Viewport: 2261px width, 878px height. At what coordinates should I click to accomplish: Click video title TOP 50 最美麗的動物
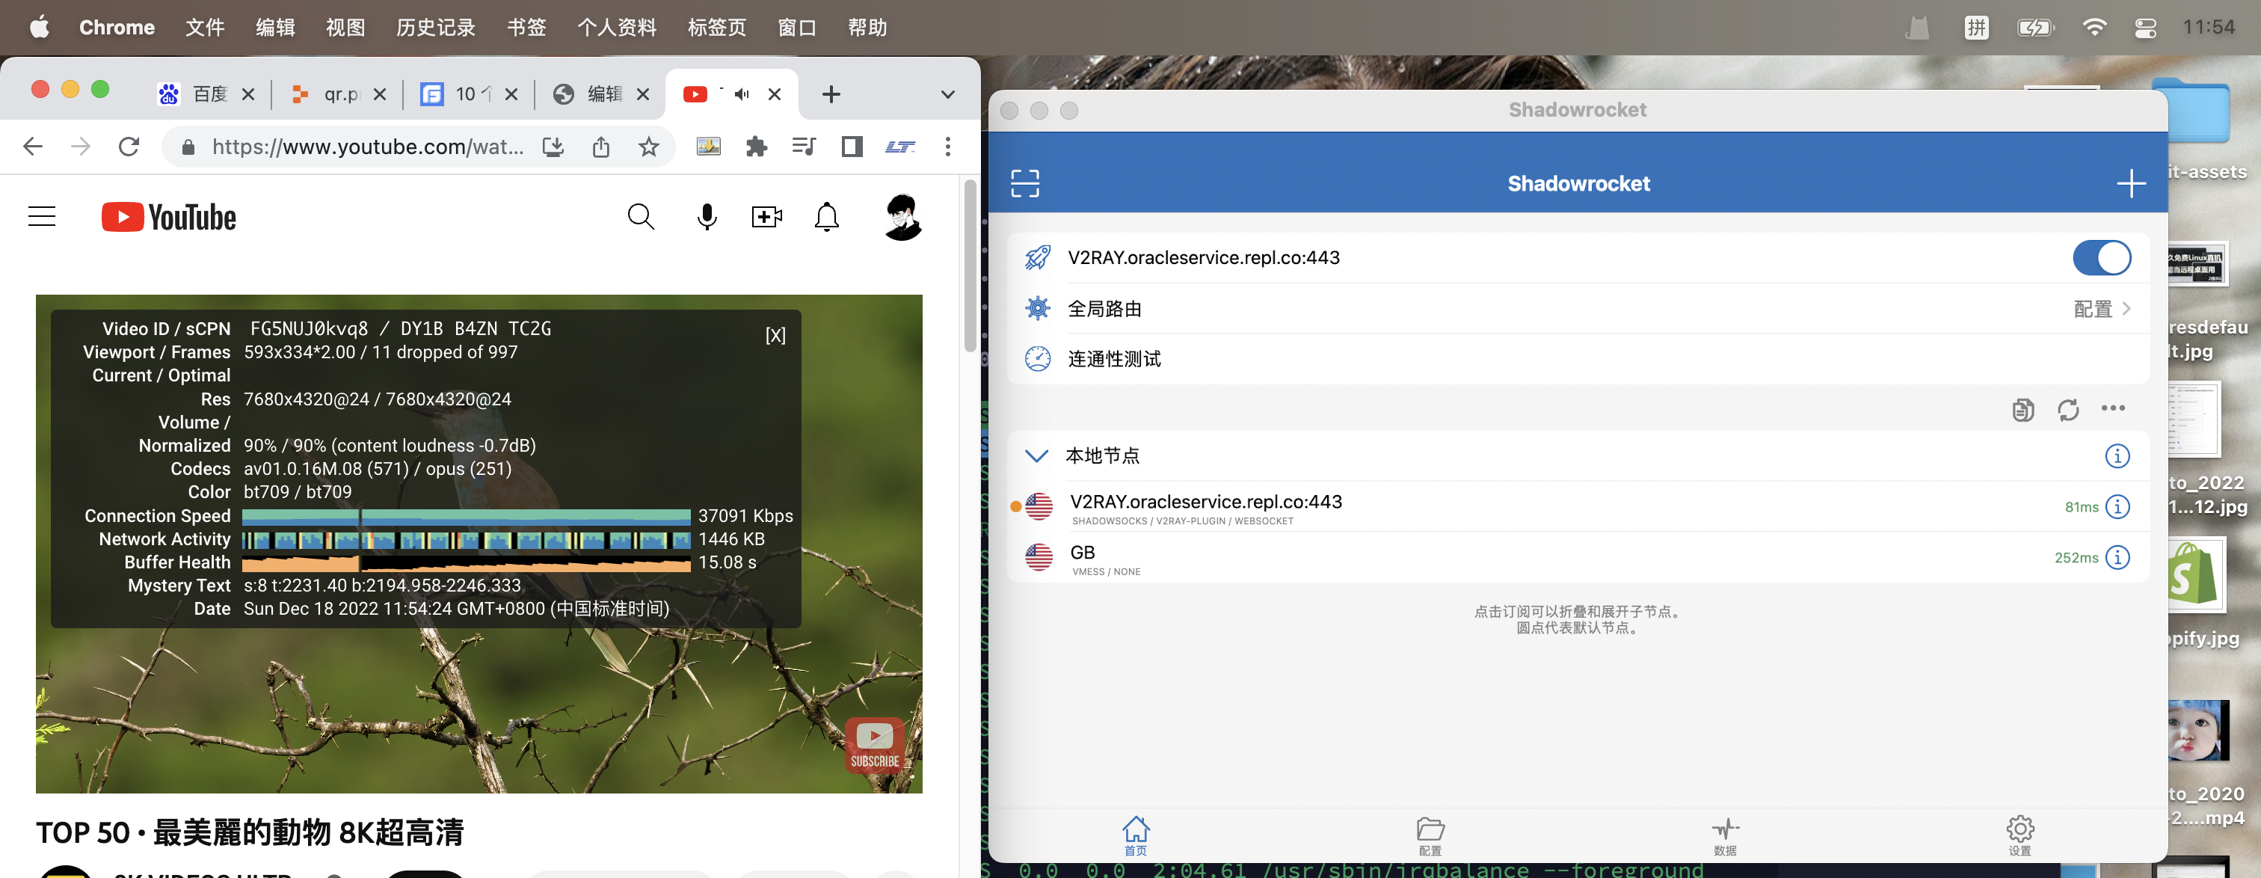tap(250, 832)
